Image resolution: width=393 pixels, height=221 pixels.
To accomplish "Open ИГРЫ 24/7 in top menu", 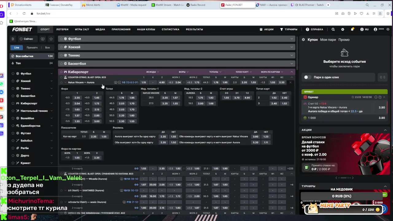I will [82, 29].
